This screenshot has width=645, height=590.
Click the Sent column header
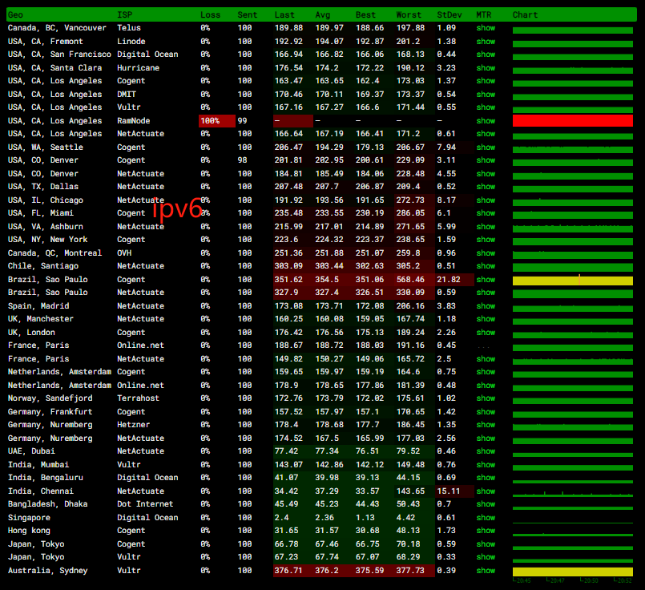(248, 14)
